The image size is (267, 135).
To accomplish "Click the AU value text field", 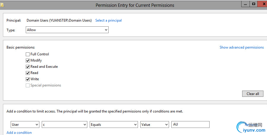I will click(190, 124).
